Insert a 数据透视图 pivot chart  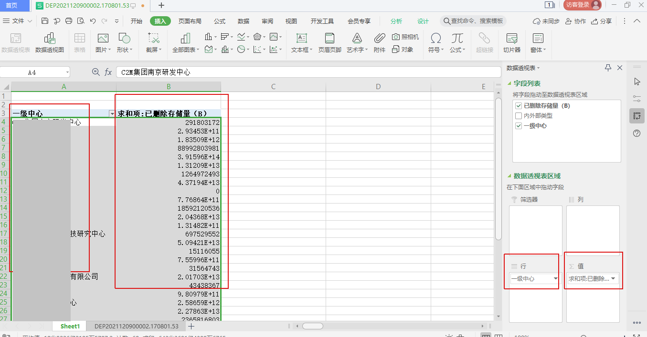point(49,42)
